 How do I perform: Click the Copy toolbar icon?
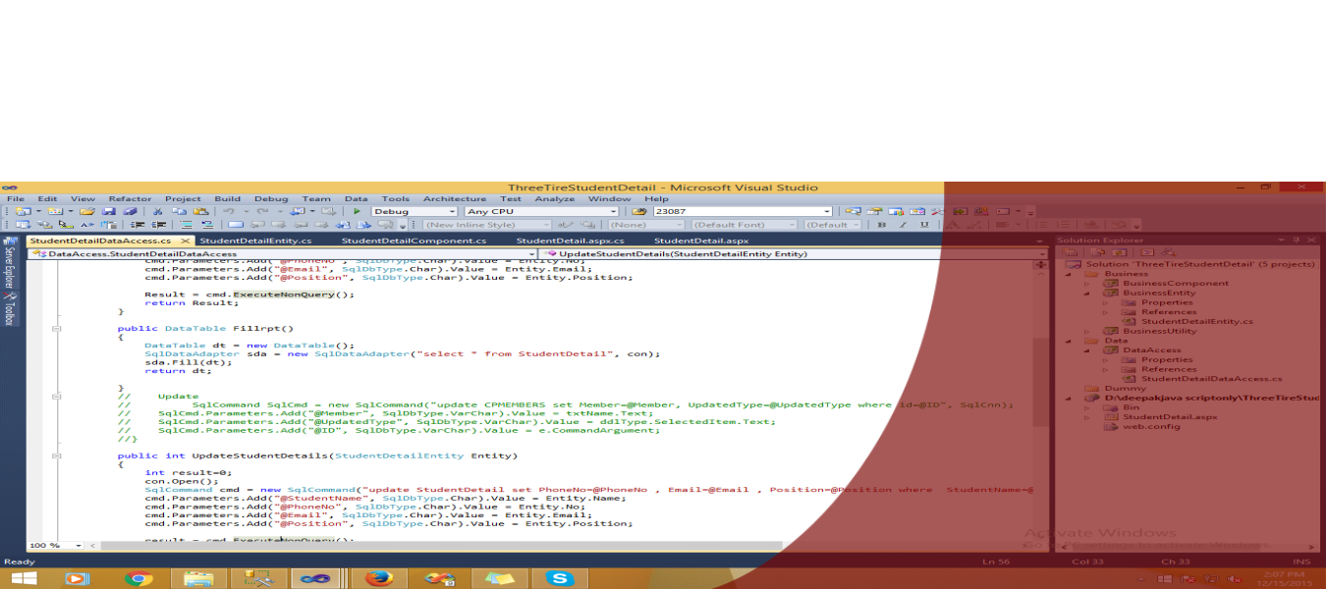pos(179,211)
